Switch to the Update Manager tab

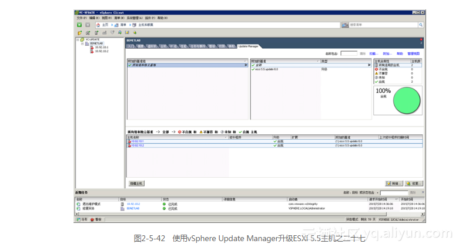coord(248,46)
